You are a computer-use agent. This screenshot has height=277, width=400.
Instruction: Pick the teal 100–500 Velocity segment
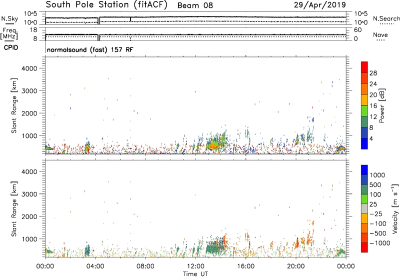click(x=364, y=189)
